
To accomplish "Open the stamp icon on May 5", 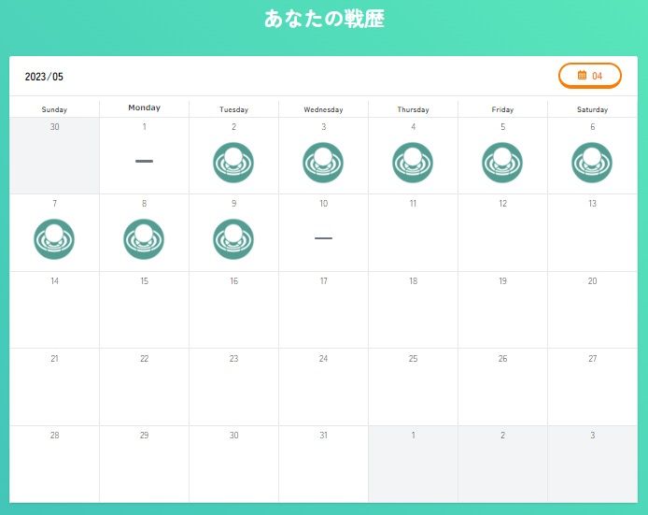I will (502, 163).
